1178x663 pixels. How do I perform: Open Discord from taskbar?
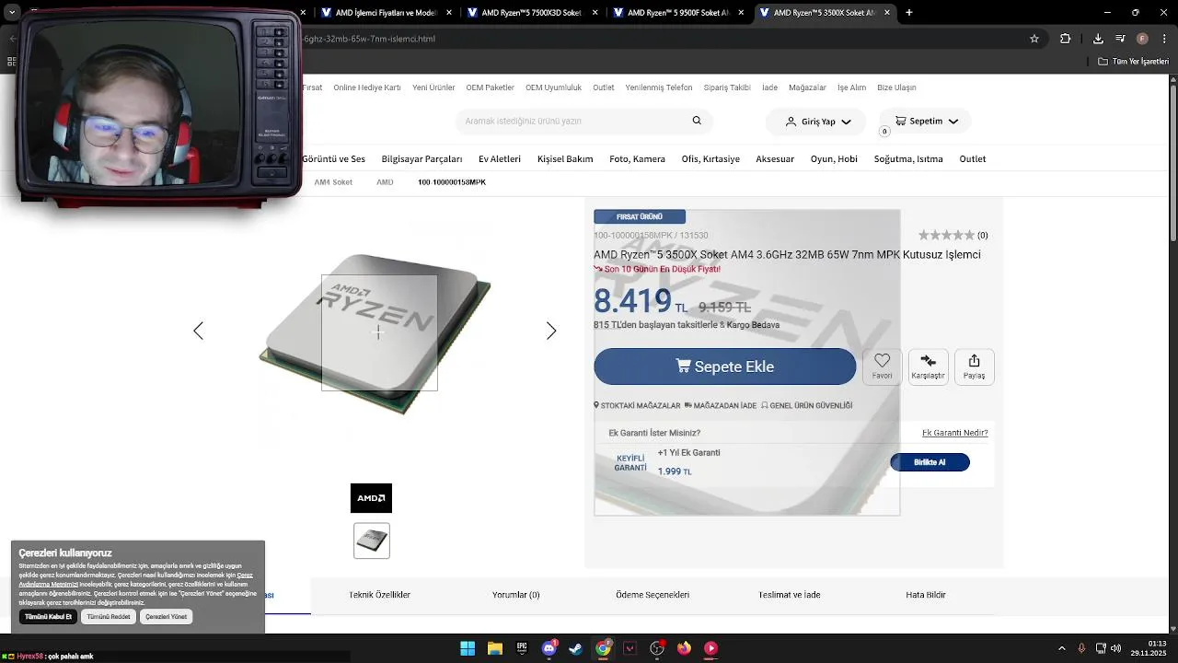[x=549, y=648]
